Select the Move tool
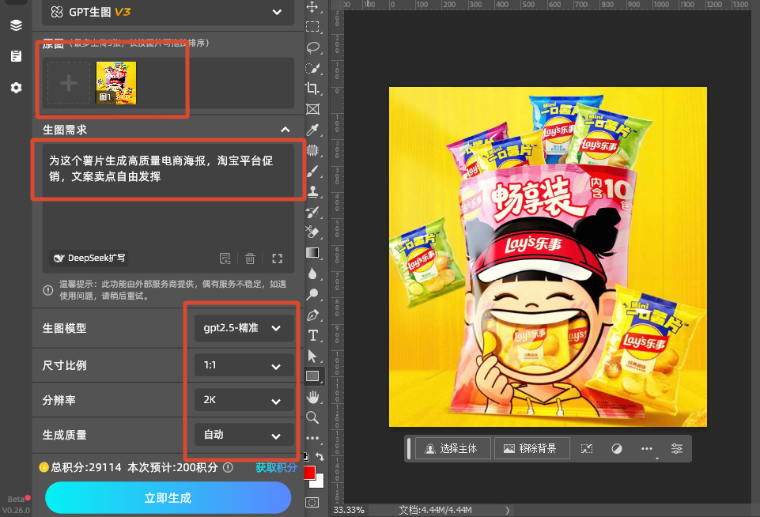This screenshot has height=517, width=760. (312, 7)
